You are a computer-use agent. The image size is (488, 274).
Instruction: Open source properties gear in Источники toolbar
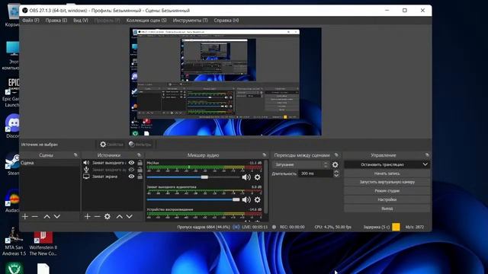click(x=108, y=216)
